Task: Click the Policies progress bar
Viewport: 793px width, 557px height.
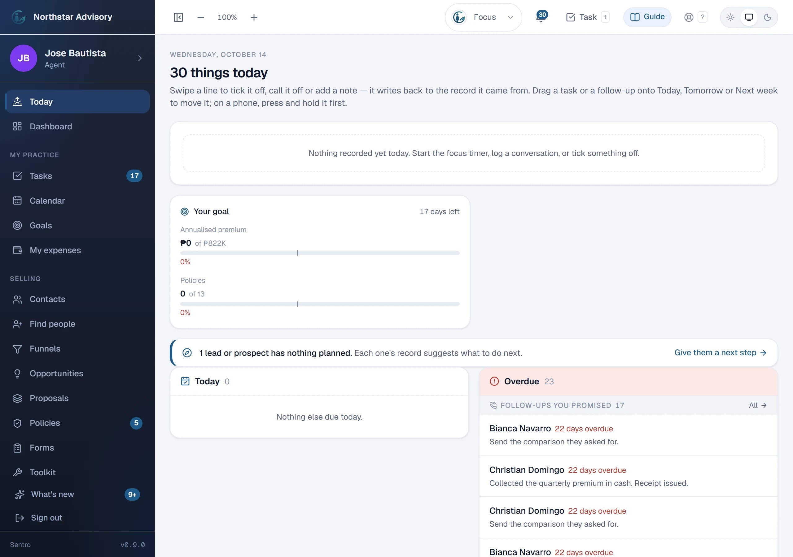Action: (320, 304)
